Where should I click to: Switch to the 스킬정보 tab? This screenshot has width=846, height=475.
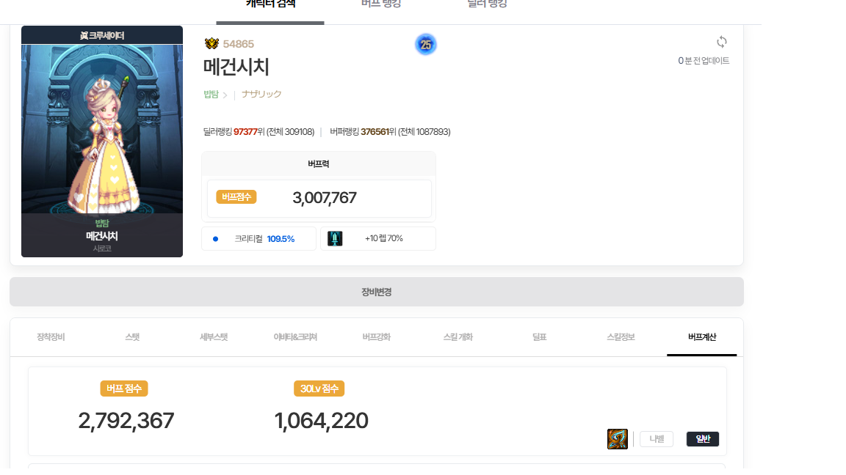[621, 337]
